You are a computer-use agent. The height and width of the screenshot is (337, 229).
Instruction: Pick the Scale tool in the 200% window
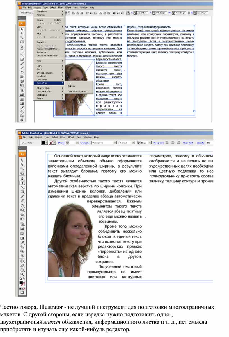coord(22,210)
